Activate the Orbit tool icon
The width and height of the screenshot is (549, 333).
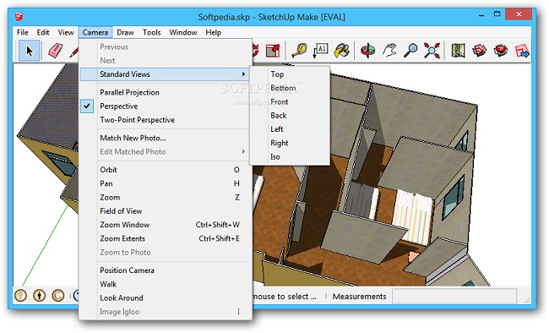click(368, 51)
